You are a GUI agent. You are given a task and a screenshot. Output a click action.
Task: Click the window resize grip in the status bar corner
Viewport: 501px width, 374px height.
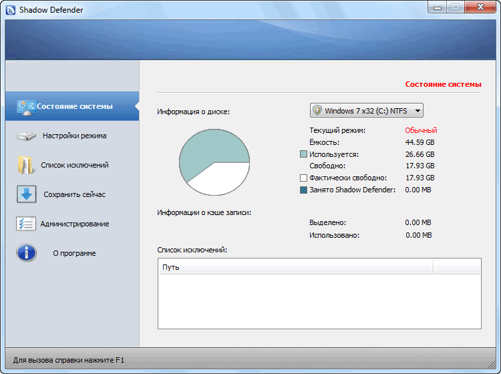click(492, 364)
